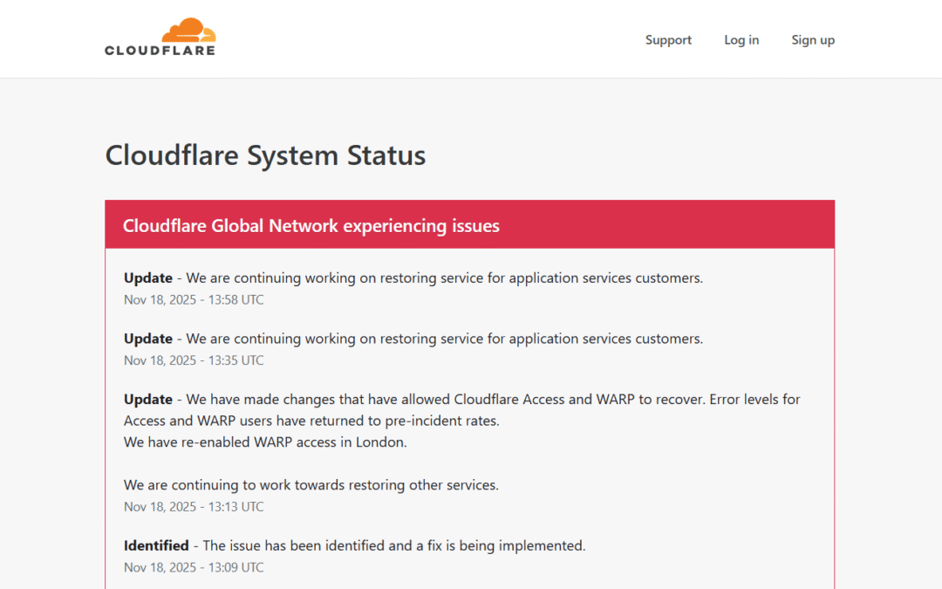Select the 13:58 UTC update entry
The width and height of the screenshot is (942, 589).
point(413,277)
